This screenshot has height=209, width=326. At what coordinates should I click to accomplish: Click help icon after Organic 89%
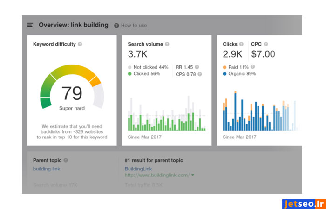[260, 74]
